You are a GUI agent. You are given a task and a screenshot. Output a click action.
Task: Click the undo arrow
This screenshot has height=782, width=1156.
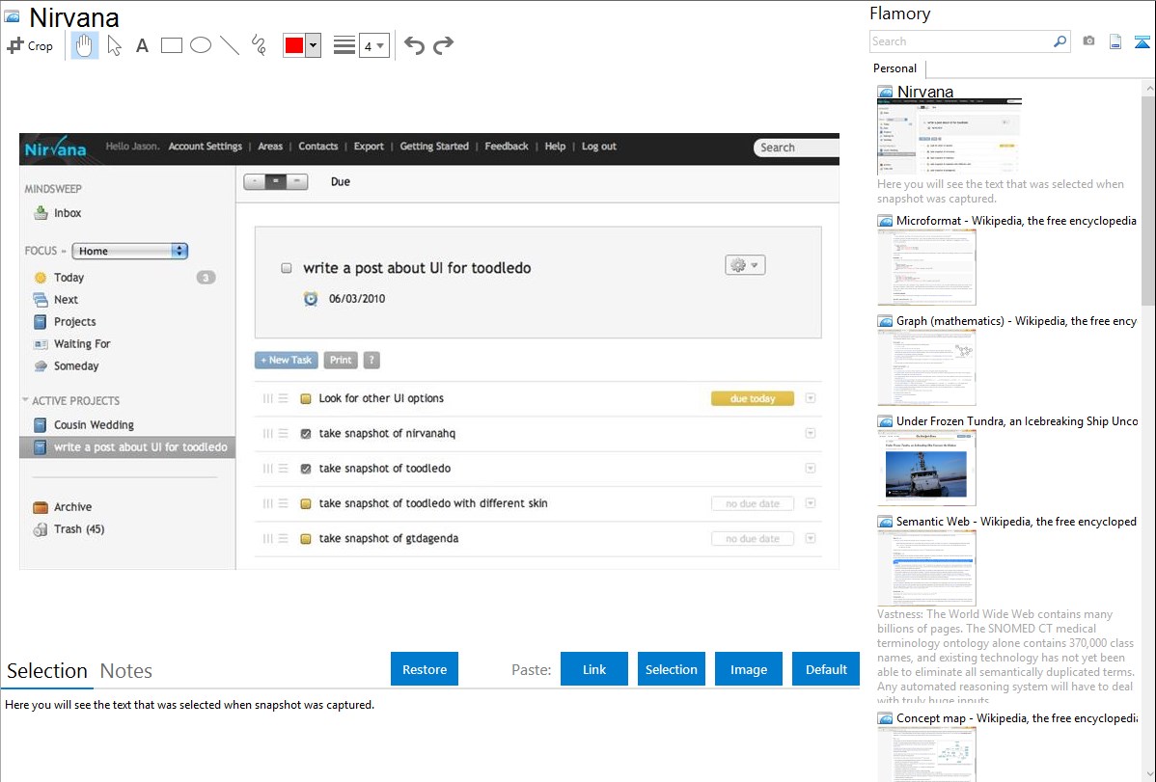[414, 45]
